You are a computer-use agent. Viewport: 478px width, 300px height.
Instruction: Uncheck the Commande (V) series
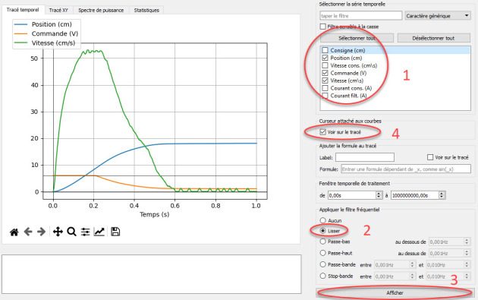[325, 73]
